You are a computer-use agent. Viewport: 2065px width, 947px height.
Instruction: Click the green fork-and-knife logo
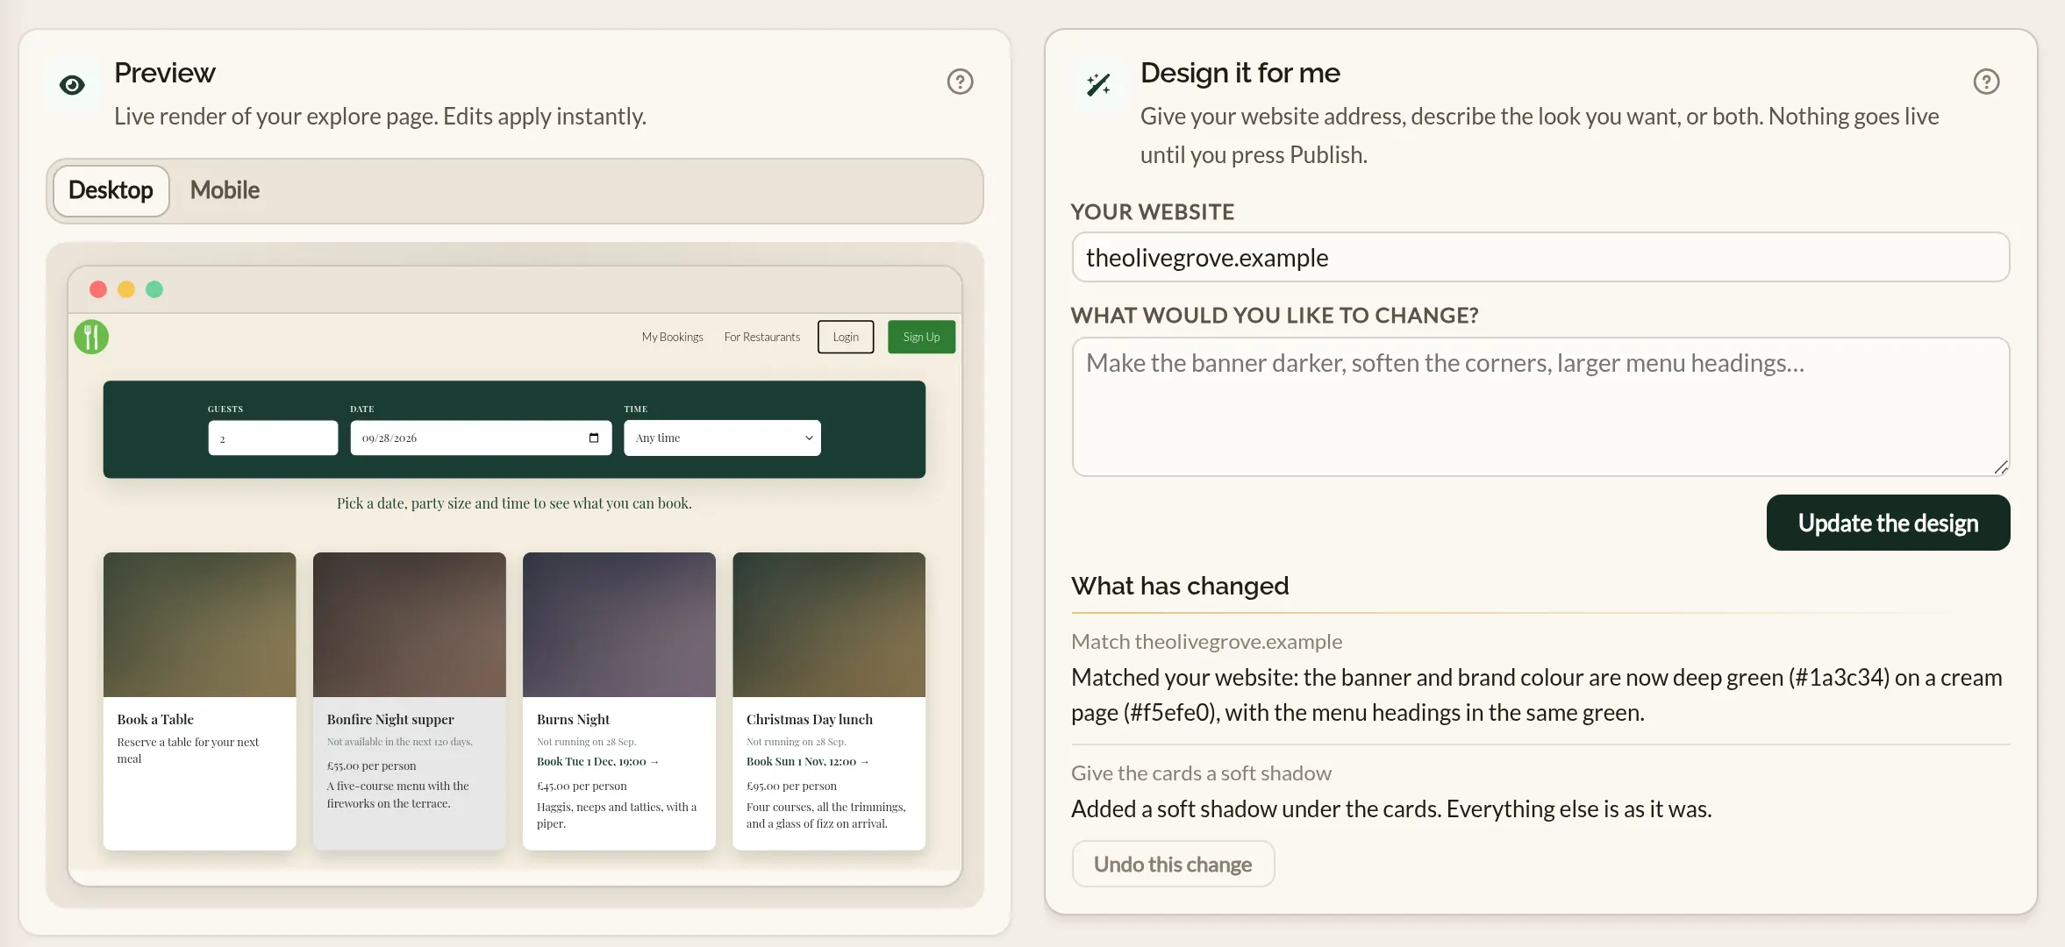[x=91, y=337]
